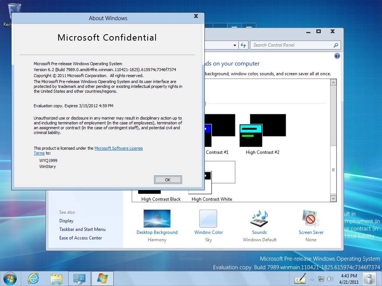Open the Microsoft Software License Terms link

tap(118, 148)
